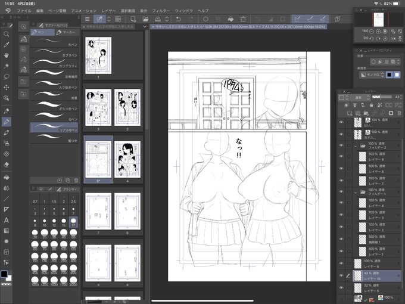Open the ファイル menu
Viewport: 405px width, 304px height.
24,11
